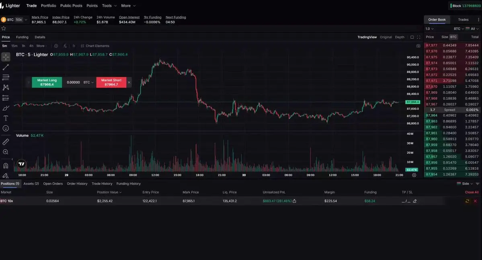Select the 5m timeframe
482x260 pixels.
(4, 46)
